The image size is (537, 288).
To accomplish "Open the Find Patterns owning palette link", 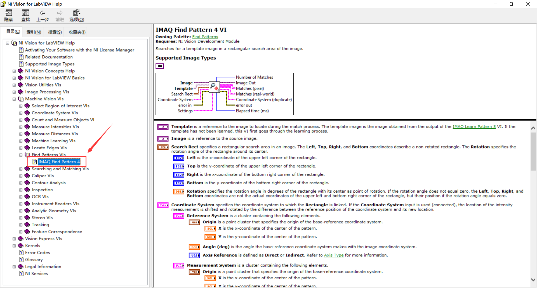I will pos(205,37).
